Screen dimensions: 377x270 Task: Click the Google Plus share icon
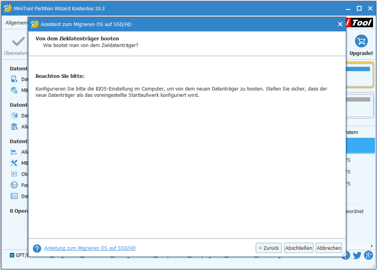pyautogui.click(x=369, y=255)
